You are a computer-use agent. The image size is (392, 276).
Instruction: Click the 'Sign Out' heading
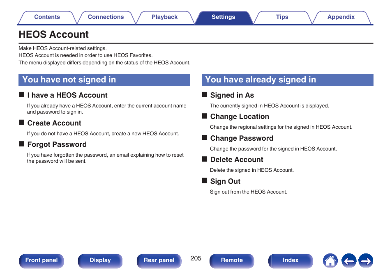(x=225, y=181)
